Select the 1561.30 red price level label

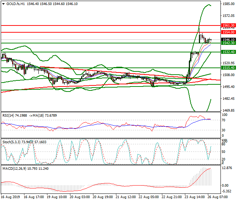228,25
